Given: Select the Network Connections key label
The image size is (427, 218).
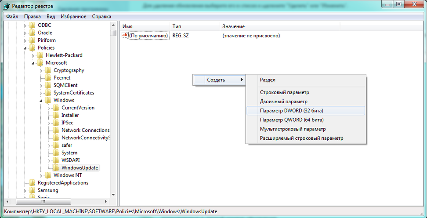Looking at the screenshot, I should (x=85, y=130).
